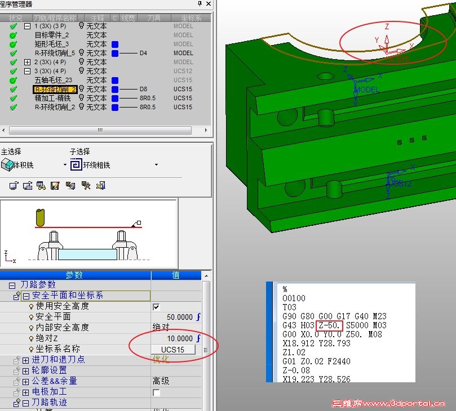456x411 pixels.
Task: Click the 刀具 column header
Action: 154,18
